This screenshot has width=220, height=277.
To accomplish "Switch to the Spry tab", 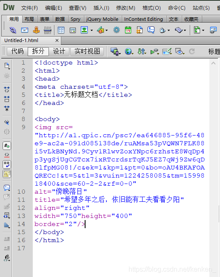I will (x=75, y=19).
